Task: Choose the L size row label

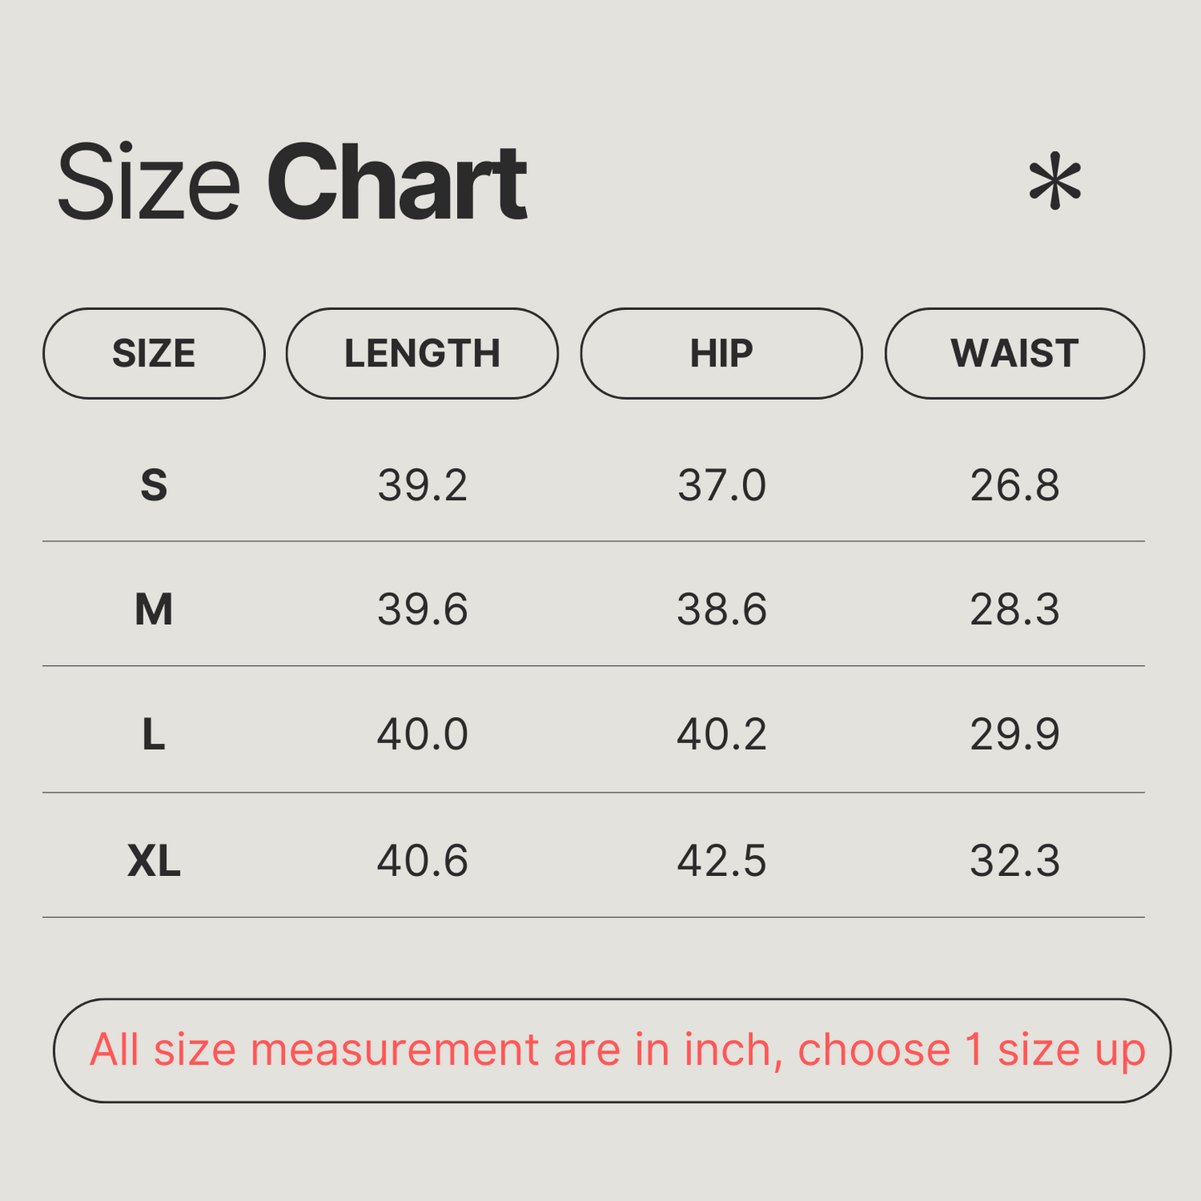Action: (x=154, y=735)
